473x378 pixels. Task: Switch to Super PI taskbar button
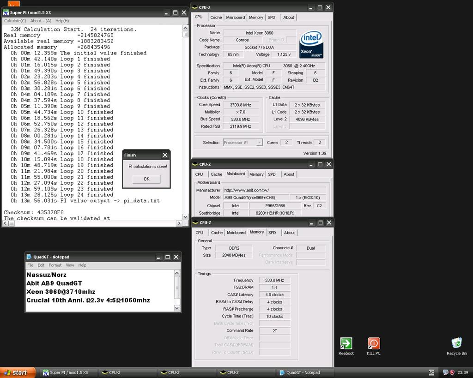click(68, 372)
